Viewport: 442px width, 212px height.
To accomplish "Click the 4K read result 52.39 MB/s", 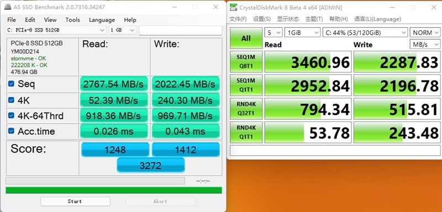I will coord(114,100).
